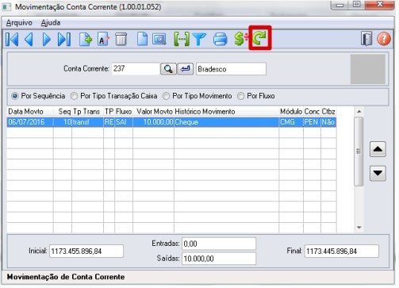Open the Ajuda menu
The height and width of the screenshot is (288, 399).
(x=51, y=23)
